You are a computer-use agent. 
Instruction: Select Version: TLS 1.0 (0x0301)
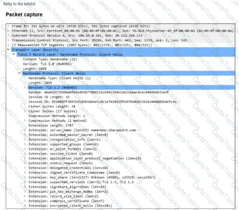coord(47,64)
